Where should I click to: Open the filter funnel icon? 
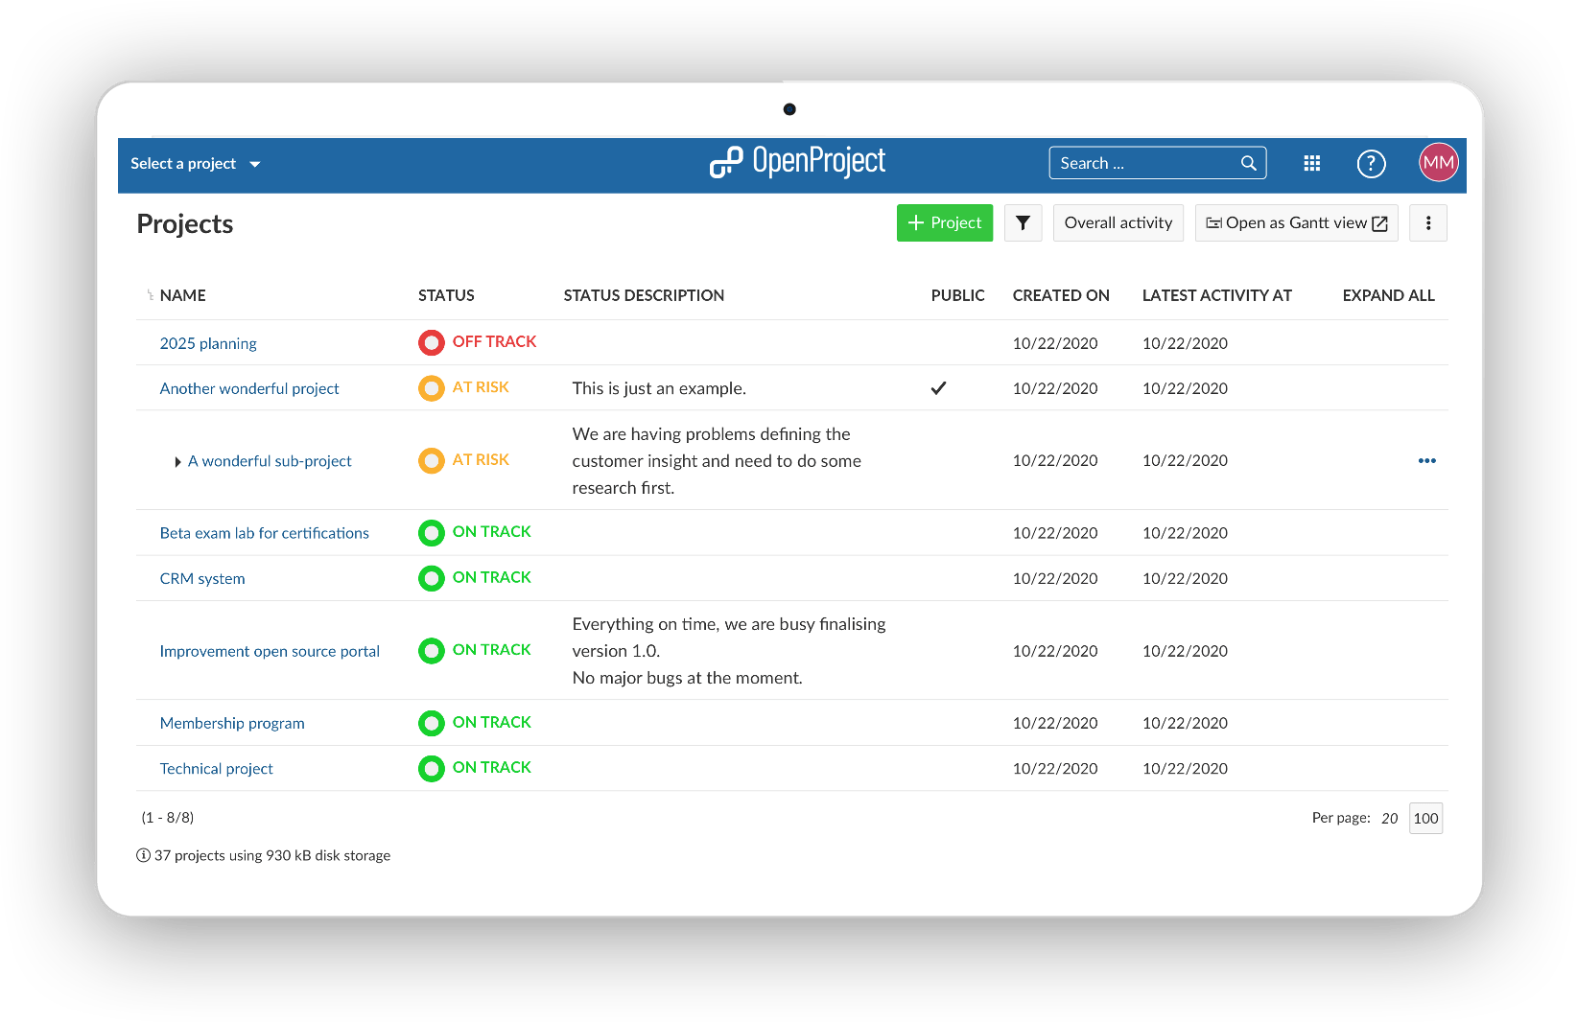click(x=1023, y=223)
